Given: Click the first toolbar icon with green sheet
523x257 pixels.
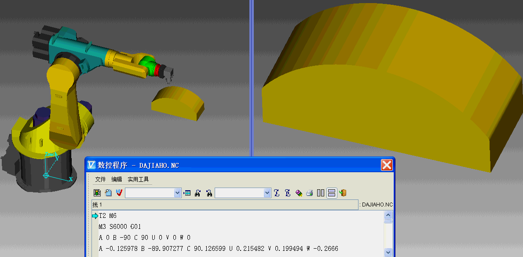Looking at the screenshot, I should pyautogui.click(x=97, y=193).
